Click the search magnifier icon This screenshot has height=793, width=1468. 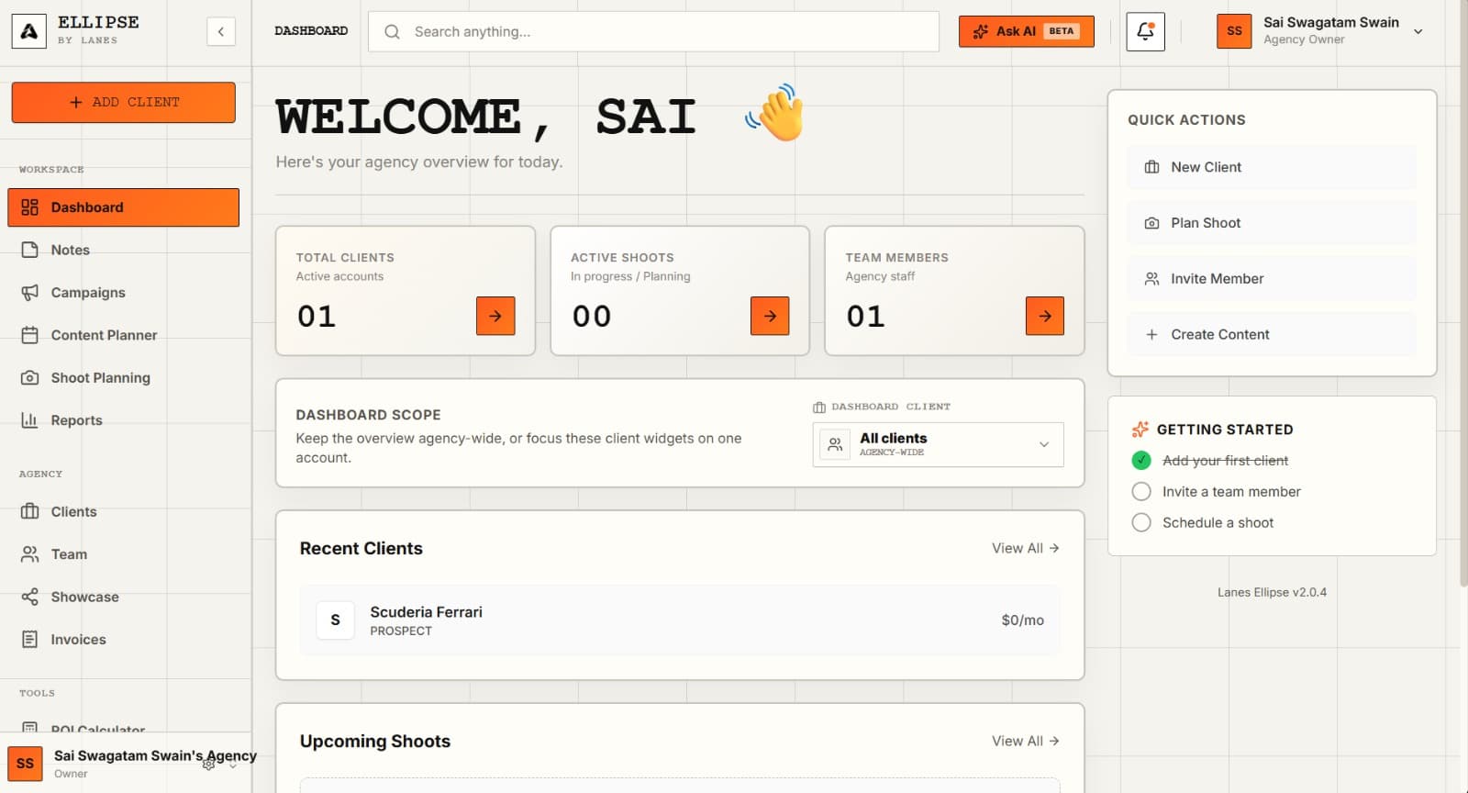tap(392, 31)
